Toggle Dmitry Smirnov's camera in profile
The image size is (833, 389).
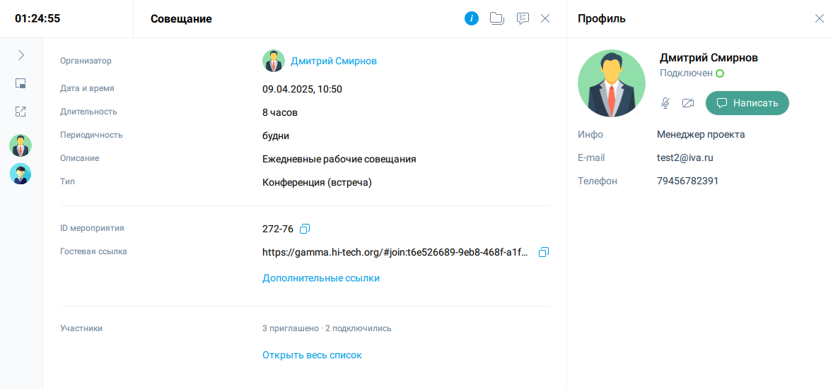click(x=688, y=103)
